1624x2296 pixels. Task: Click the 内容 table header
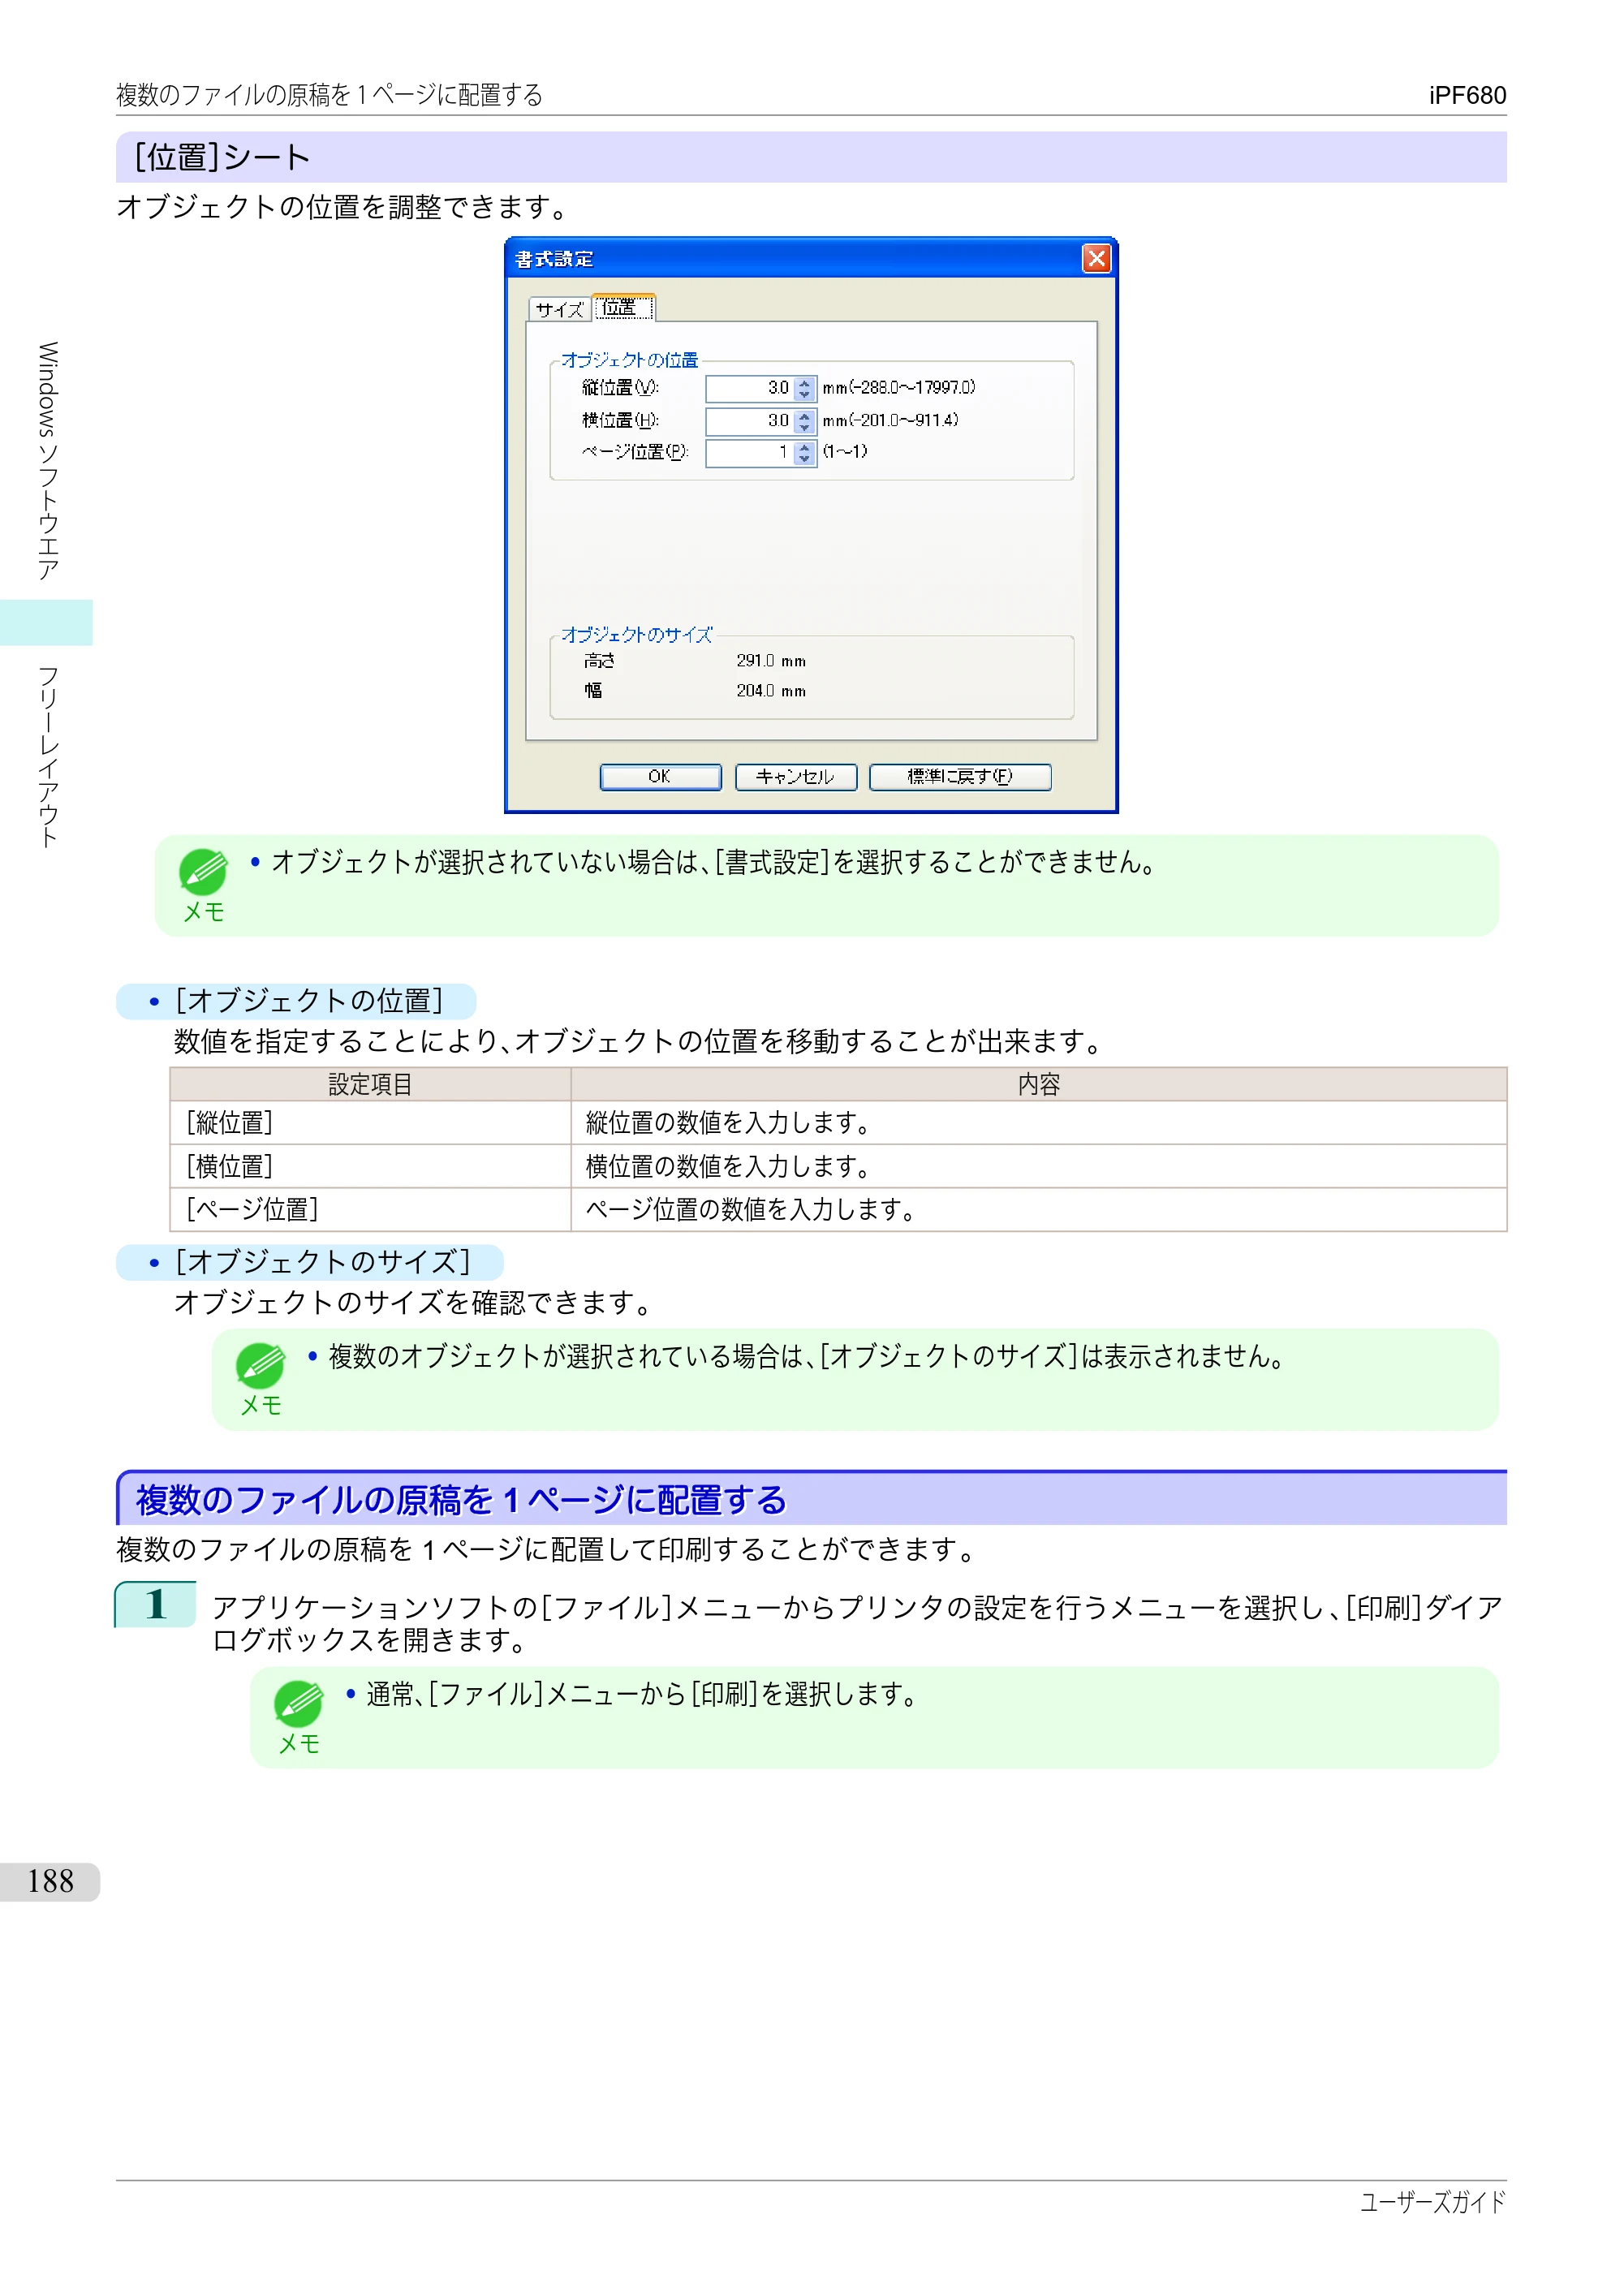tap(1039, 1085)
